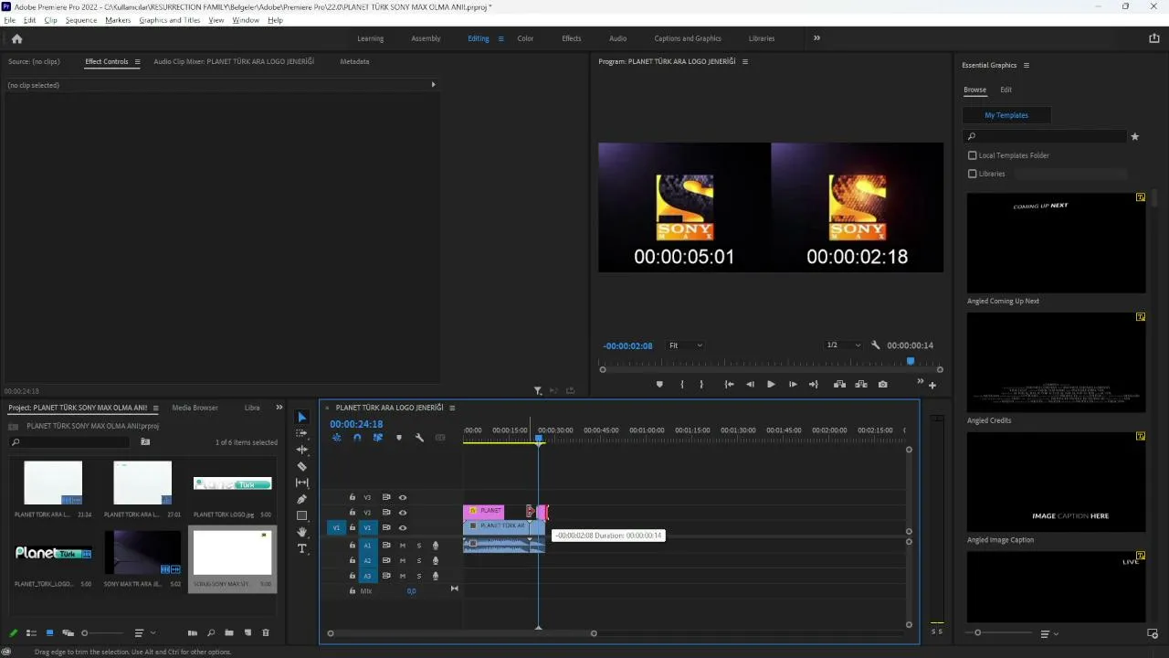The width and height of the screenshot is (1169, 658).
Task: Hide the V1 video track
Action: 402,528
